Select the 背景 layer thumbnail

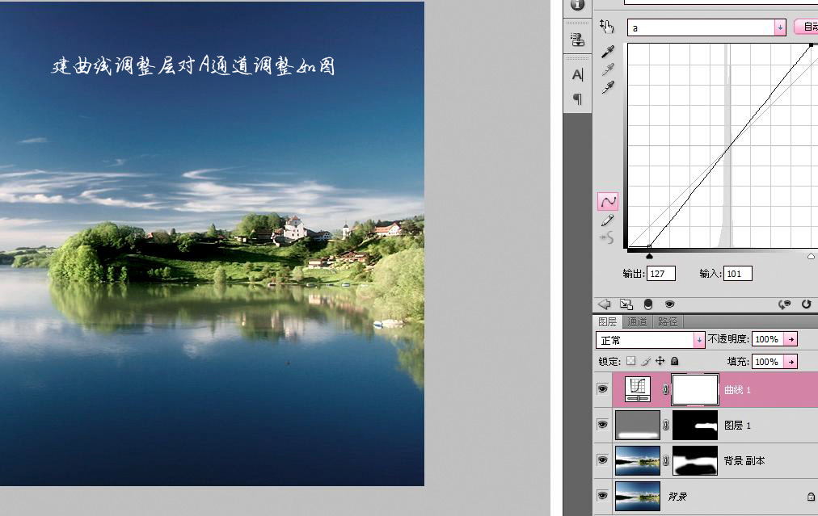638,496
